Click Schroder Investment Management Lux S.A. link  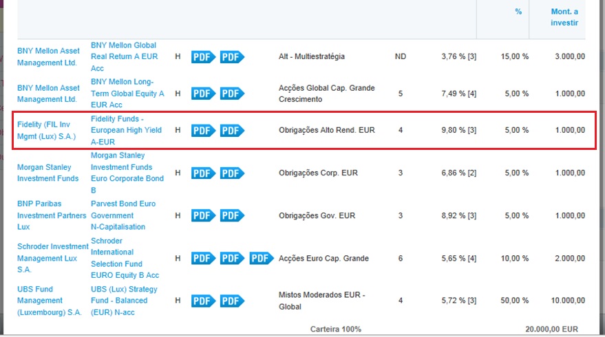pyautogui.click(x=52, y=258)
